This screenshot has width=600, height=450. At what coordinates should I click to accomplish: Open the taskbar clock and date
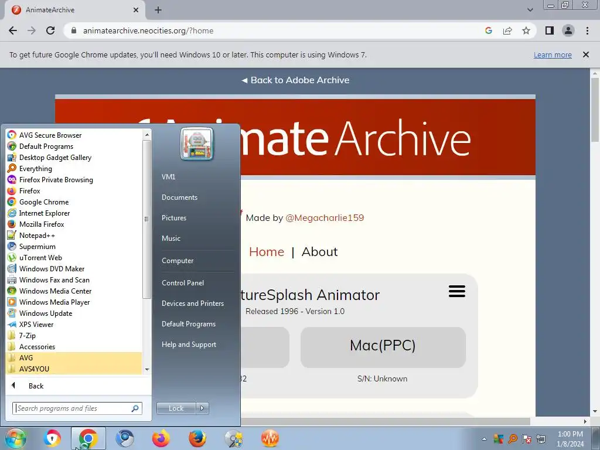click(570, 439)
